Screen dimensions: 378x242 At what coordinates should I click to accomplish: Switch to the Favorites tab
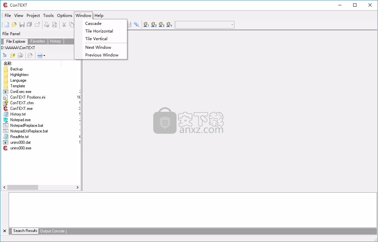pyautogui.click(x=38, y=41)
